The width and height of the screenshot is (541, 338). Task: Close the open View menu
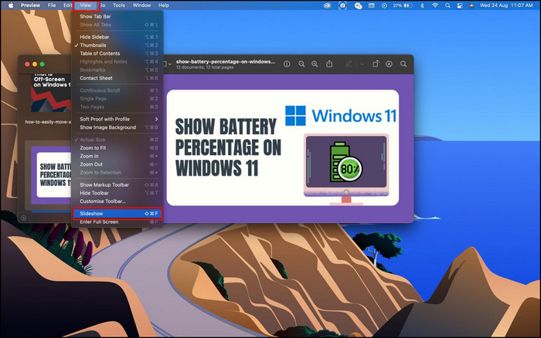tap(86, 5)
